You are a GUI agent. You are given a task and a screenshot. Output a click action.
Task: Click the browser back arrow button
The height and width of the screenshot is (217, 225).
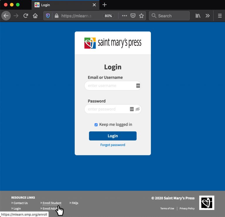click(x=6, y=16)
